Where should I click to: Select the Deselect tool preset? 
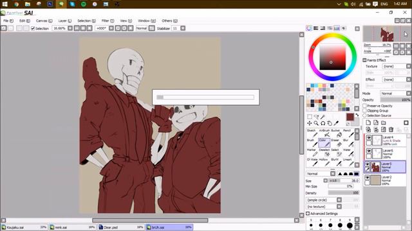(324, 153)
